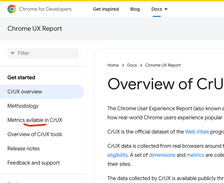224x183 pixels.
Task: Click chevron after Home breadcrumb
Action: tap(123, 65)
